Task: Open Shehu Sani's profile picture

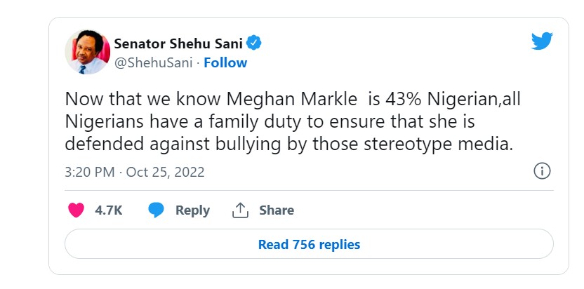Action: [x=88, y=52]
